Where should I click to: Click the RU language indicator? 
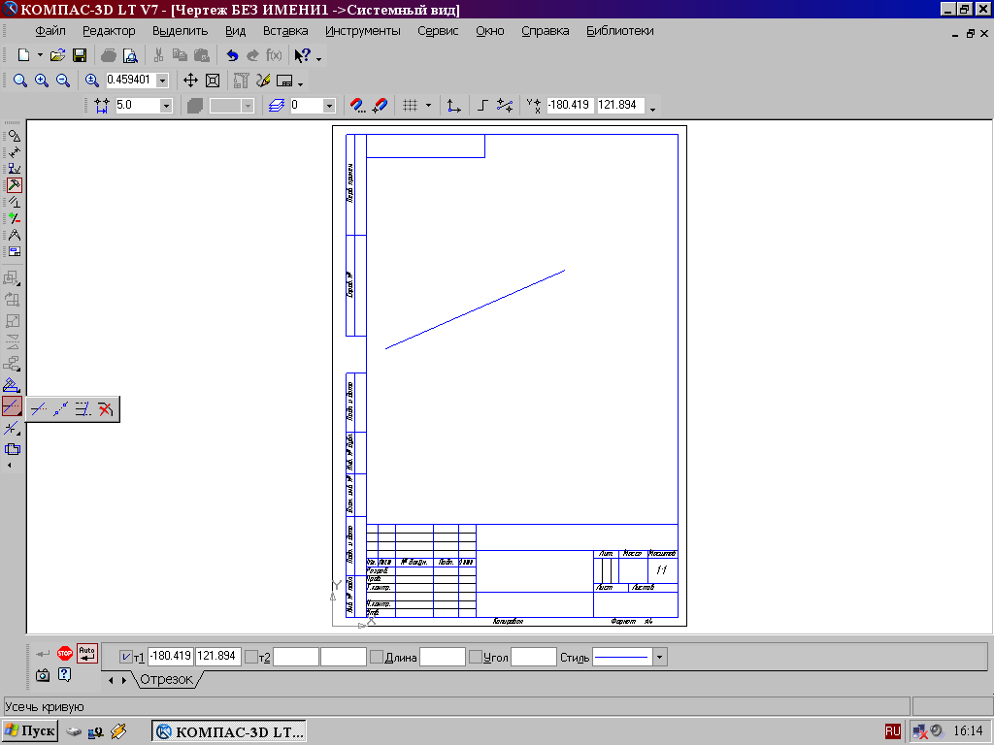click(893, 731)
